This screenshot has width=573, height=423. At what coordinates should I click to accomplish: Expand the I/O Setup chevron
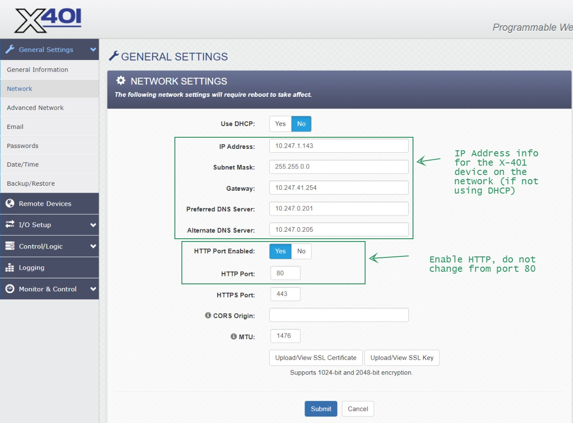click(93, 225)
